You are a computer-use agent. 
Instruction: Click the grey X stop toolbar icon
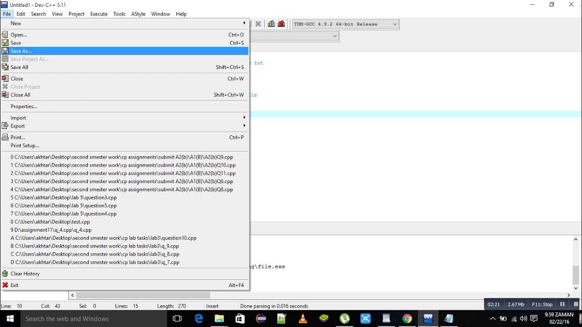[x=258, y=24]
